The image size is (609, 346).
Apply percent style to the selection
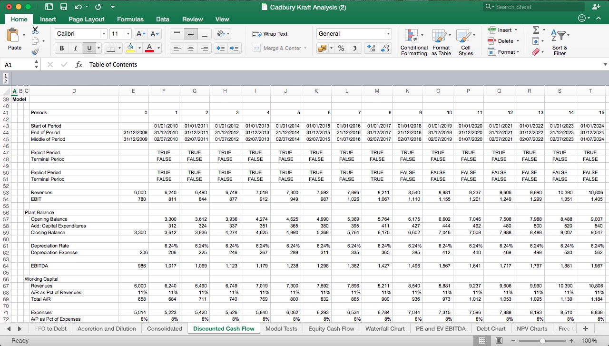tap(341, 48)
